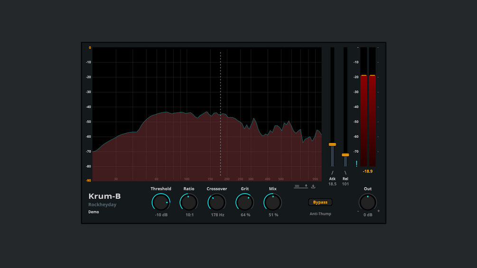
Task: Click the Threshold knob
Action: point(160,203)
